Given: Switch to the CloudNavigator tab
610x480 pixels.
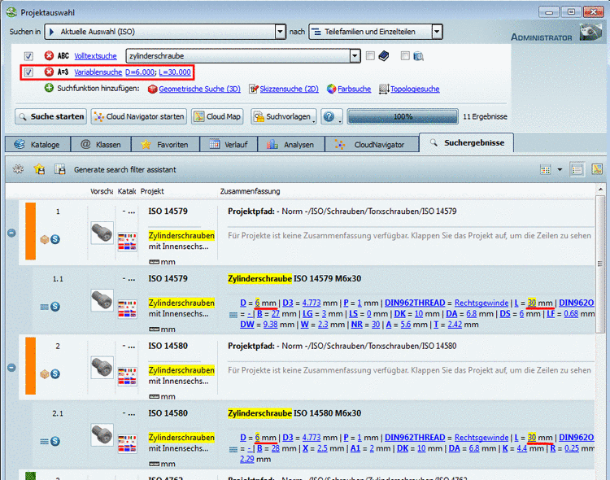Looking at the screenshot, I should coord(372,145).
